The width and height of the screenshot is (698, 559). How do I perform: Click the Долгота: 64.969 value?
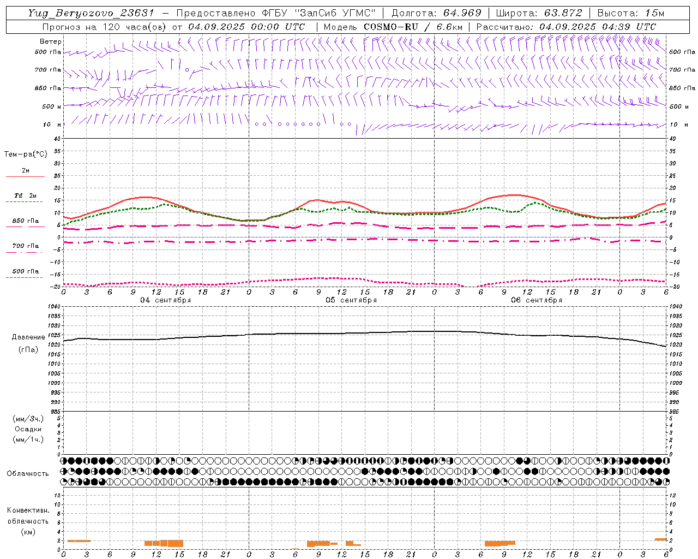pyautogui.click(x=436, y=13)
